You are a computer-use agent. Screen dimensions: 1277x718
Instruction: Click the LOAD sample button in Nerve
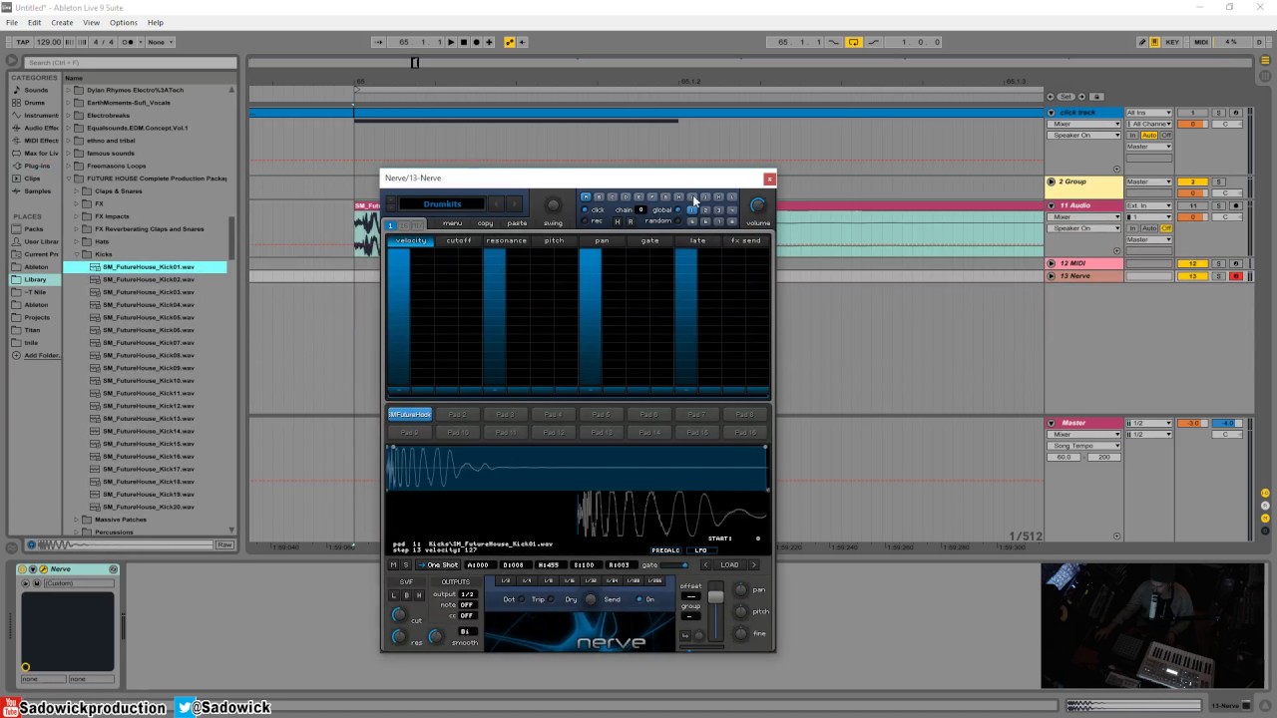pyautogui.click(x=729, y=565)
